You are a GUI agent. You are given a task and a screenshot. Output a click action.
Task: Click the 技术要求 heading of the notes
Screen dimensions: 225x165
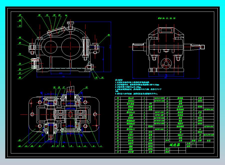[119, 80]
